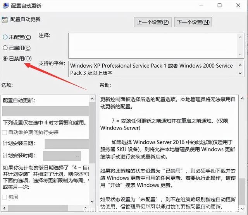248x215 pixels.
Task: Click the options panel horizontal scrollbar thumb
Action: point(38,208)
